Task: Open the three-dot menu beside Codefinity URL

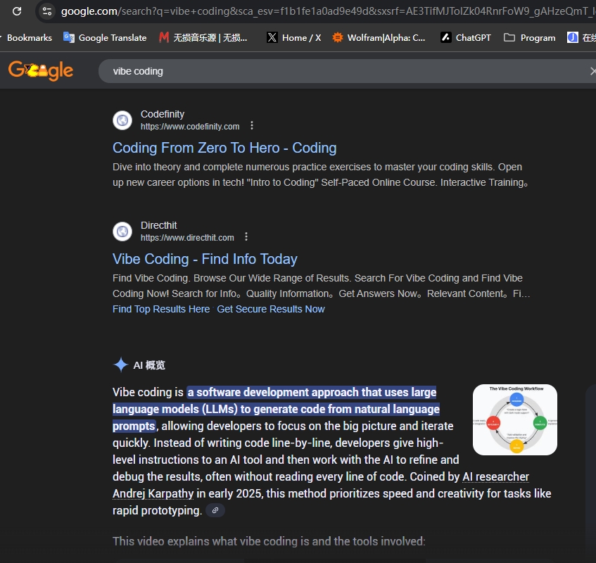Action: (x=252, y=126)
